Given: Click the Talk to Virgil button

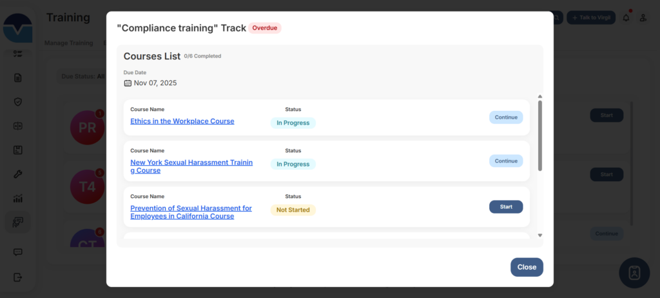Looking at the screenshot, I should click(x=591, y=18).
